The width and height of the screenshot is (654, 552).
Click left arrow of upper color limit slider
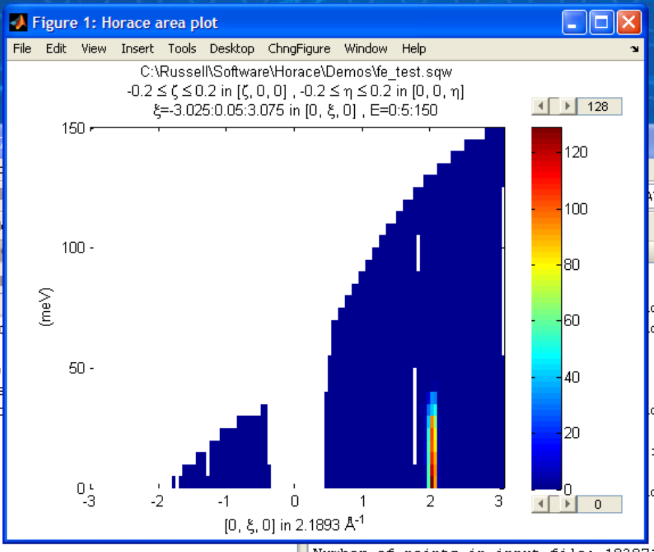(x=539, y=106)
